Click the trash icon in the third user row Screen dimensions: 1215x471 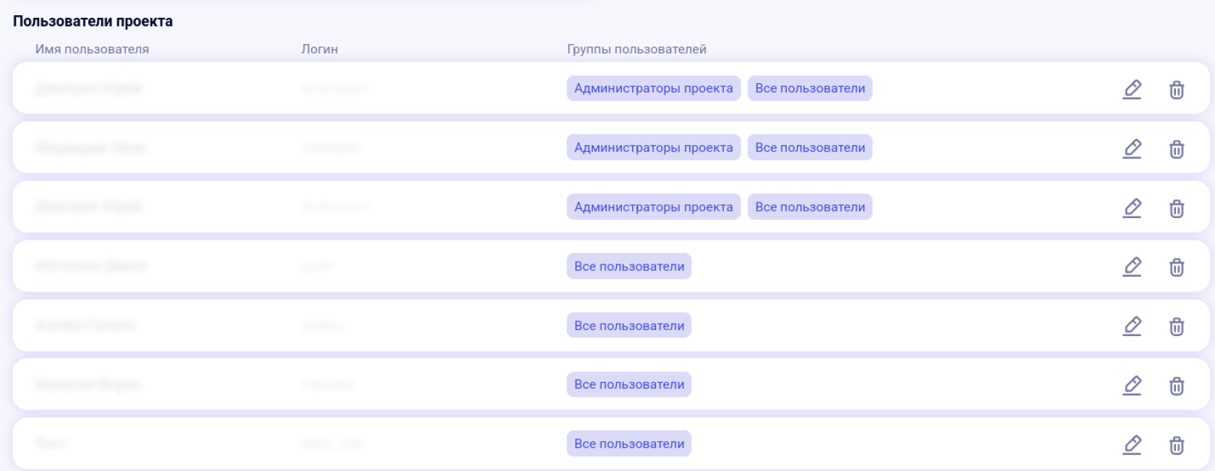click(x=1177, y=208)
